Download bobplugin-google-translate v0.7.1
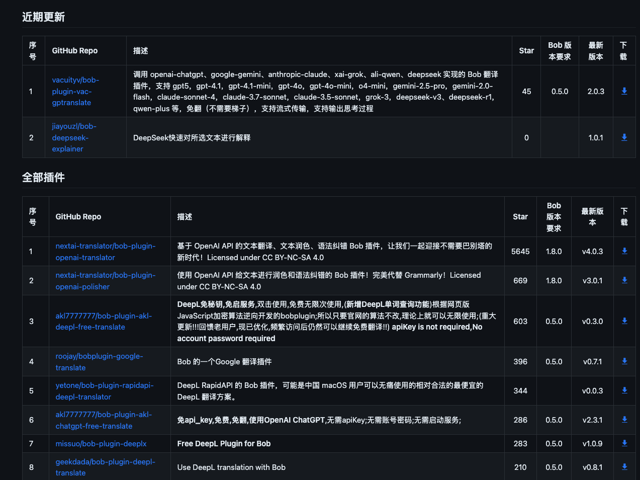640x480 pixels. click(x=624, y=361)
